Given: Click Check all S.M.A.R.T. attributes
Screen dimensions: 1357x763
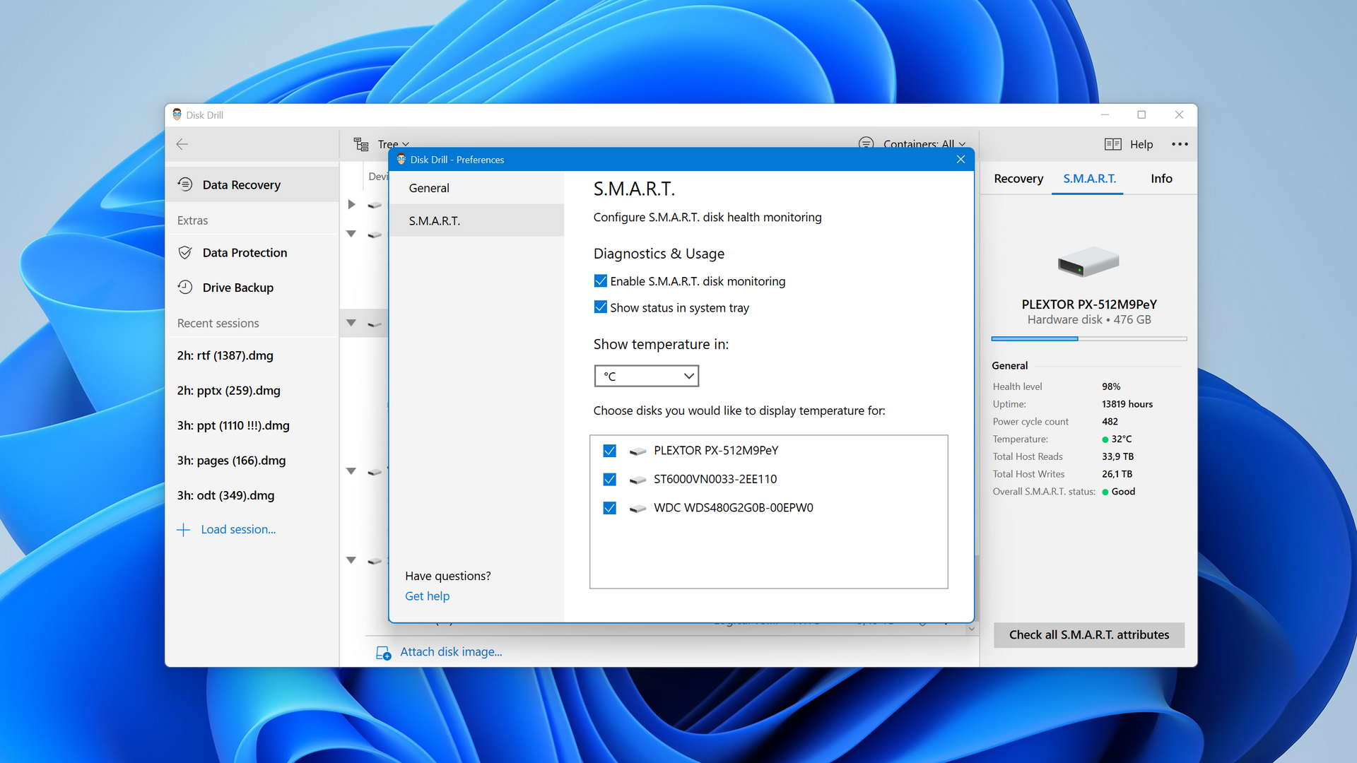Looking at the screenshot, I should click(x=1088, y=634).
